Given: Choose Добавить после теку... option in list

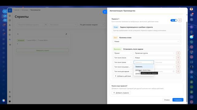Looking at the screenshot, I should point(144,70).
